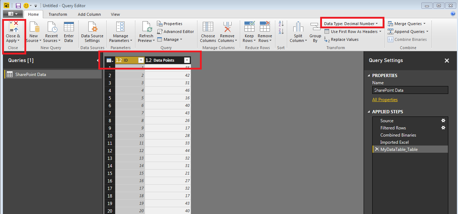Sort ascending with the A-Z icon

click(x=281, y=24)
